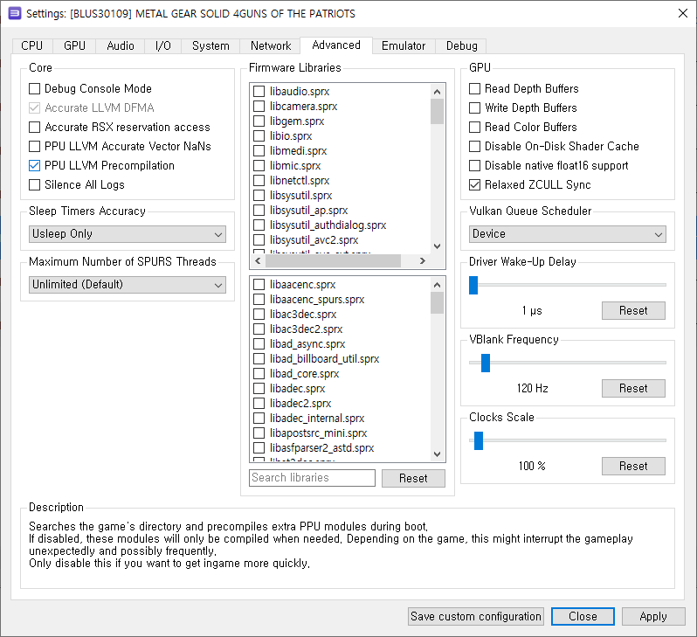Image resolution: width=697 pixels, height=637 pixels.
Task: Check libadec2.sprx library
Action: [x=259, y=404]
